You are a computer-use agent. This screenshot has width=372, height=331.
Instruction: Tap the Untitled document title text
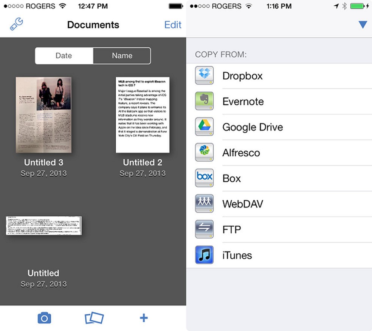pos(43,273)
